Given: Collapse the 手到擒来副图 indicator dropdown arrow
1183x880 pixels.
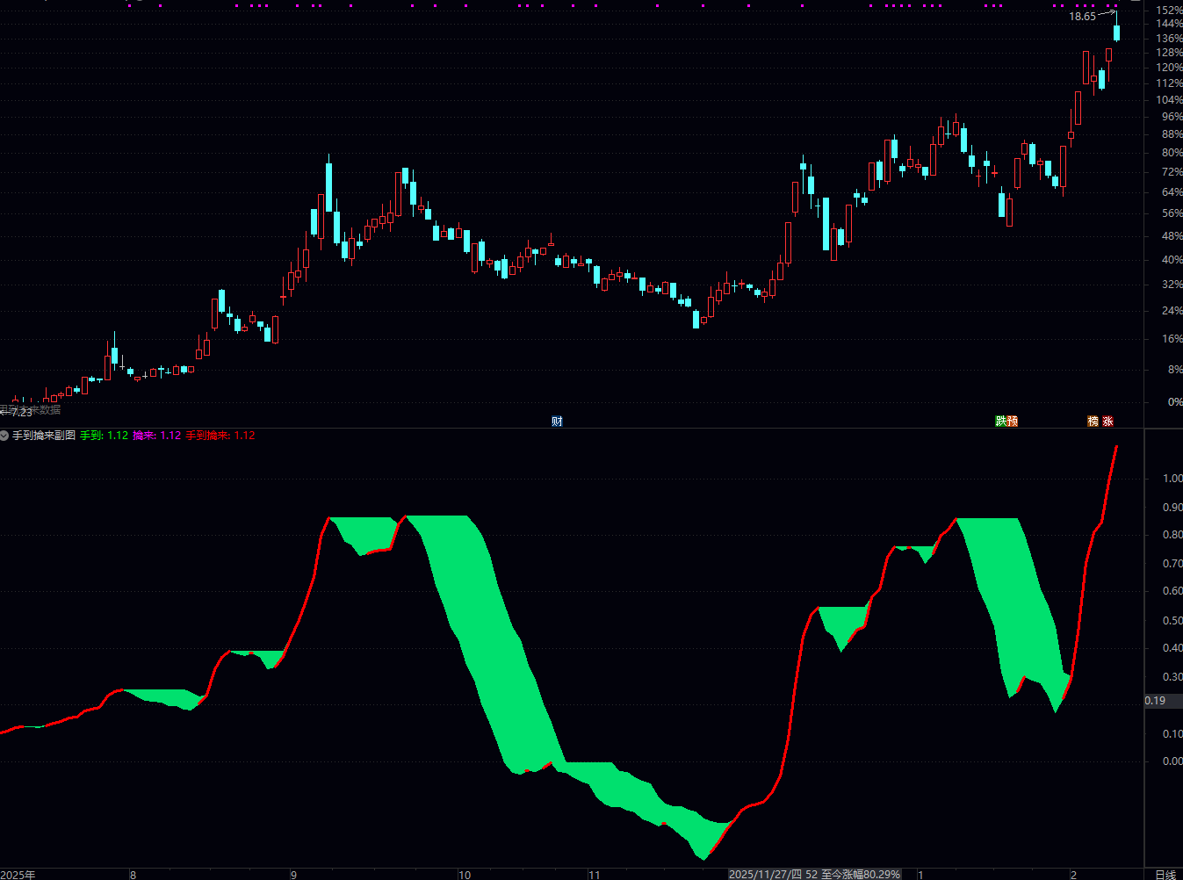Looking at the screenshot, I should (4, 436).
